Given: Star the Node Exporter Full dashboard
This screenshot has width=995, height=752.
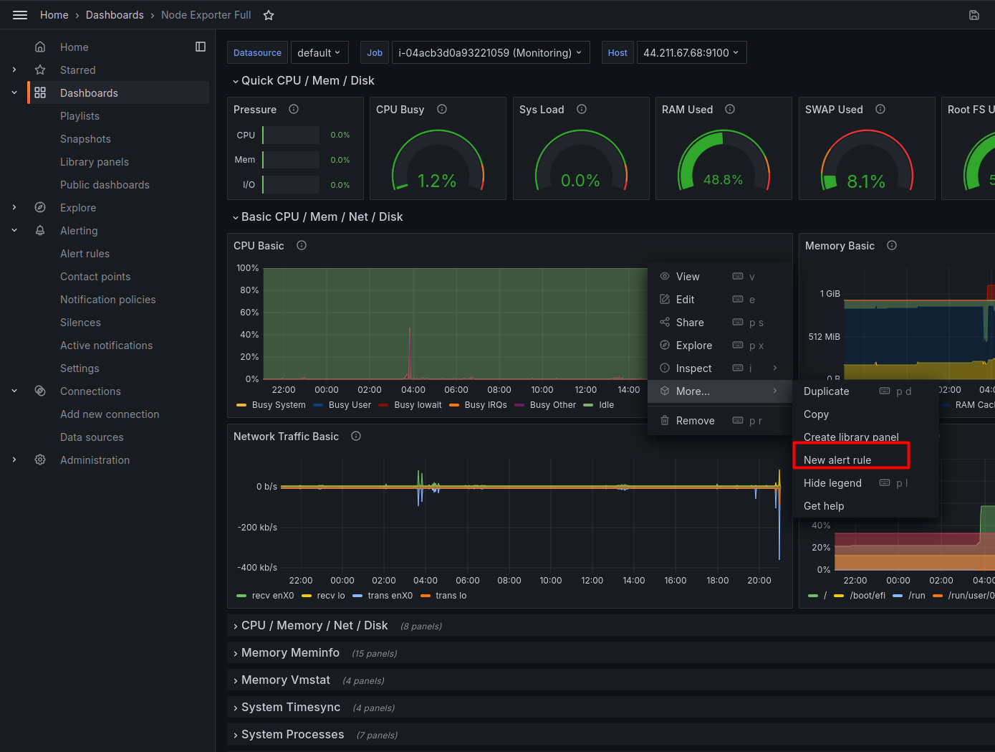Looking at the screenshot, I should pyautogui.click(x=269, y=15).
